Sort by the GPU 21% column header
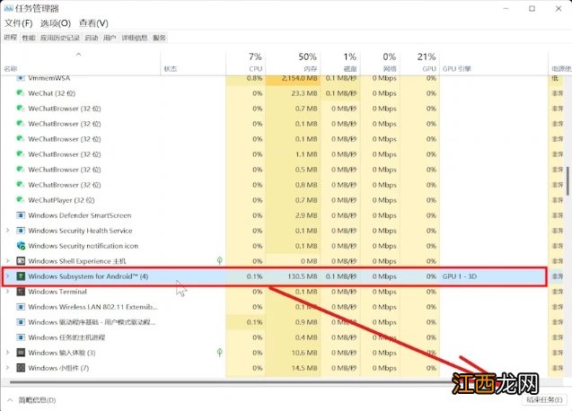Viewport: 572px width, 411px height. (x=419, y=63)
